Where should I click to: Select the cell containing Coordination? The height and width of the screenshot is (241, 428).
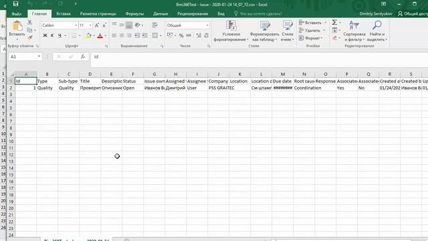pyautogui.click(x=304, y=88)
